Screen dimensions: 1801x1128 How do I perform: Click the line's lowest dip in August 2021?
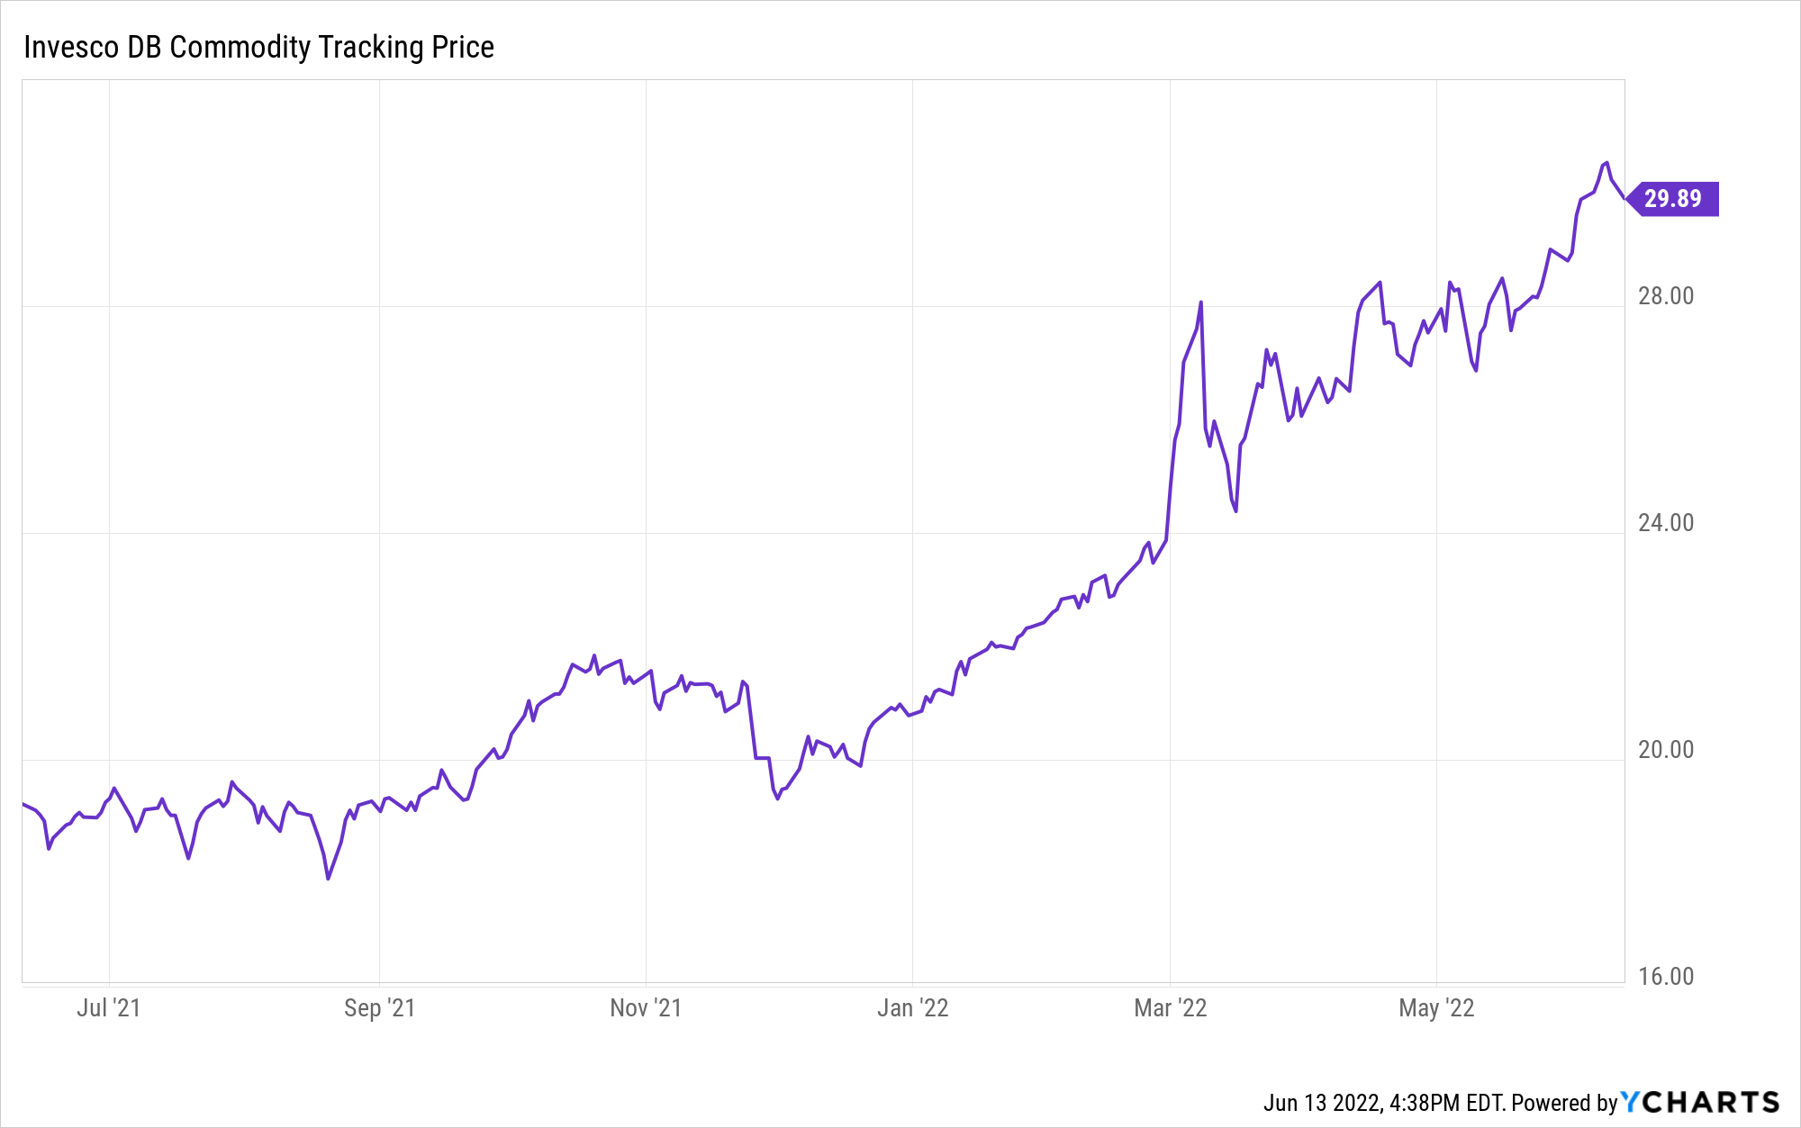328,878
